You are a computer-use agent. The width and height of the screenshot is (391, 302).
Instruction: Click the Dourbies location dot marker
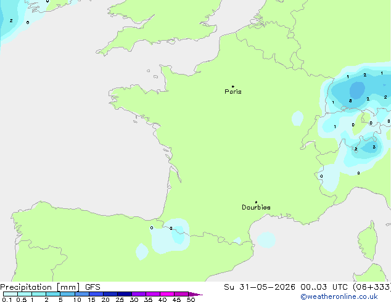pos(256,202)
